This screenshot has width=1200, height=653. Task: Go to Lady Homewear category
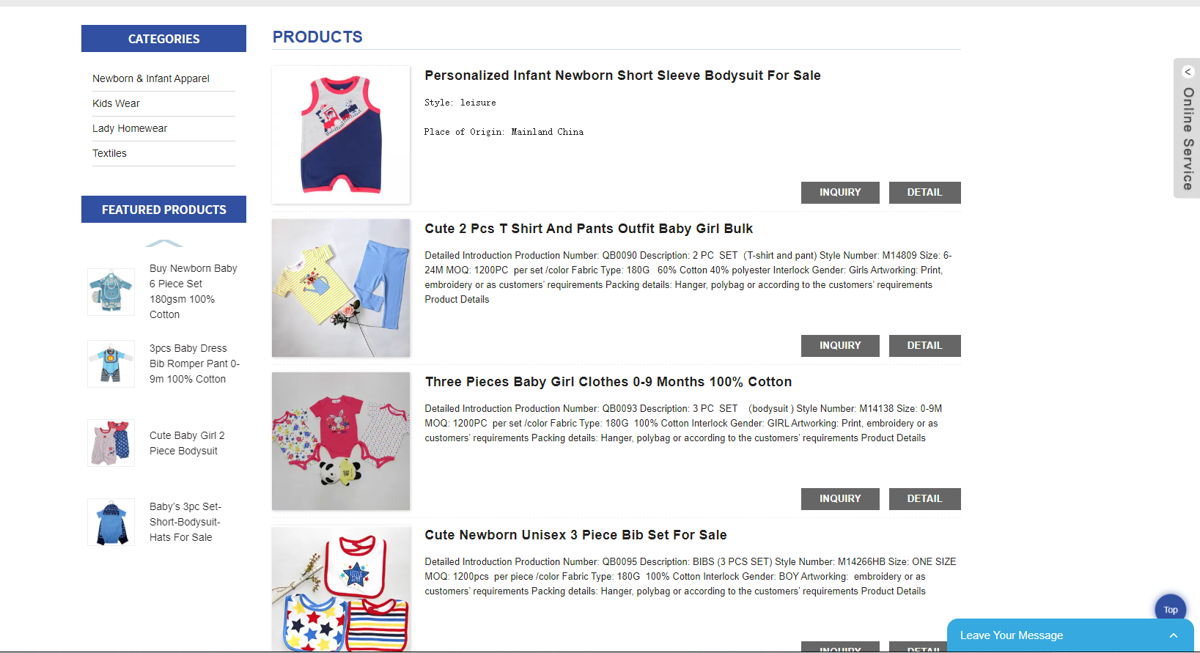(x=130, y=128)
